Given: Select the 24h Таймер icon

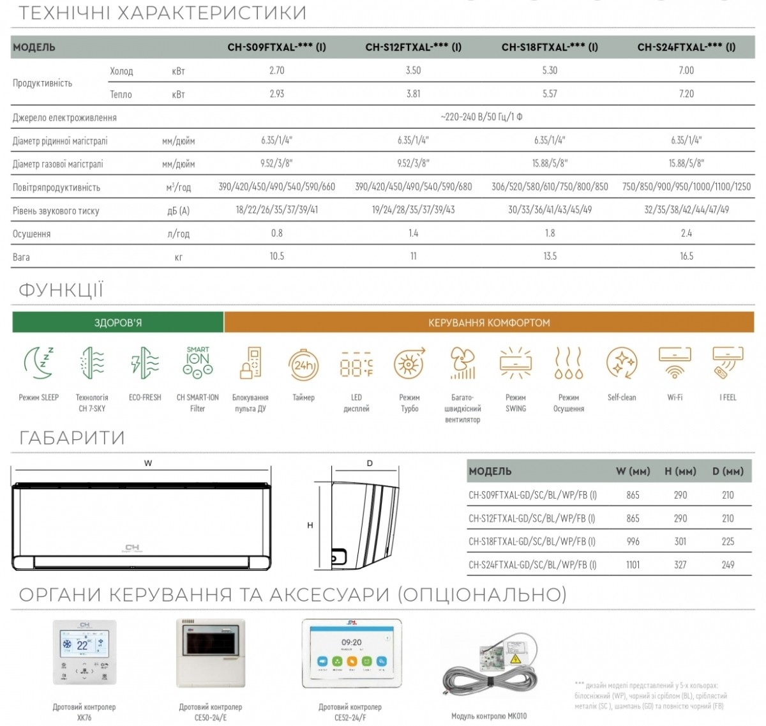Looking at the screenshot, I should [x=304, y=365].
